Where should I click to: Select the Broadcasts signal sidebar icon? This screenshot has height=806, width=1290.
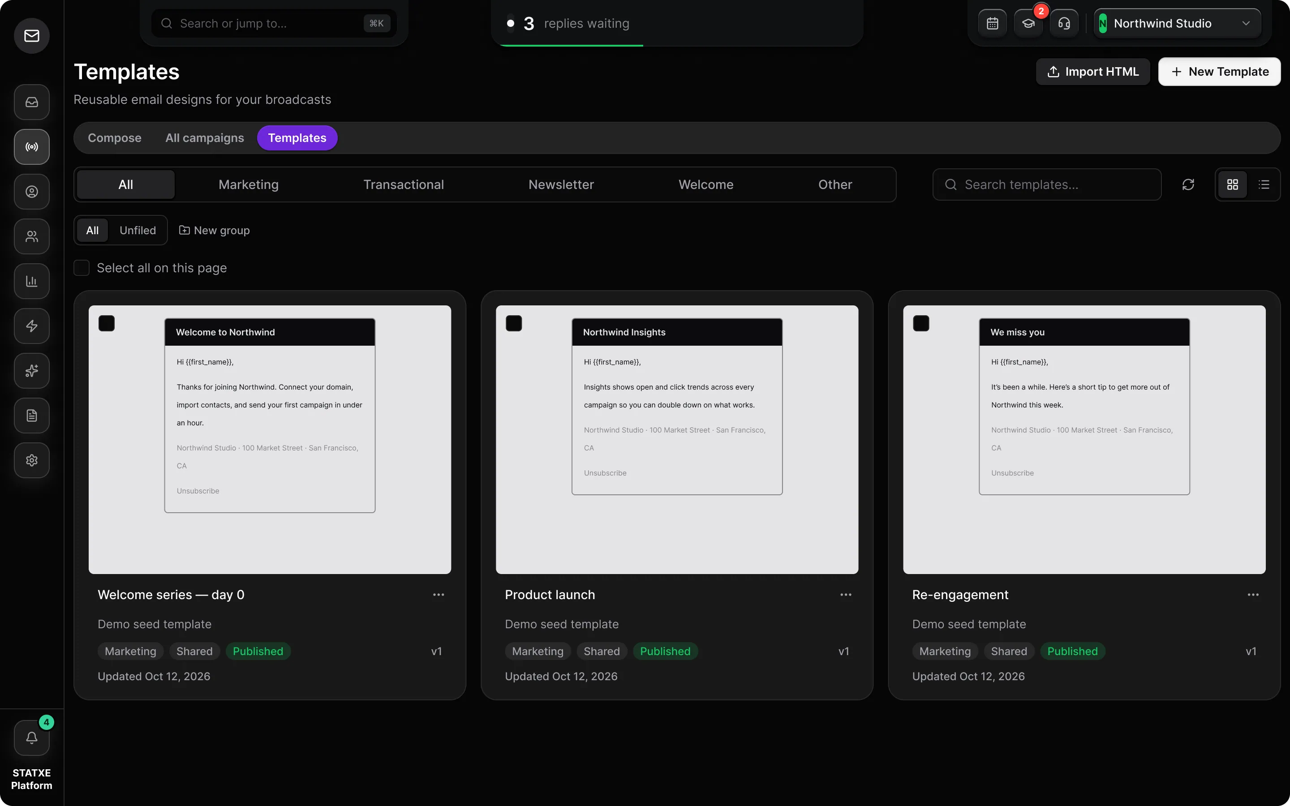(32, 147)
